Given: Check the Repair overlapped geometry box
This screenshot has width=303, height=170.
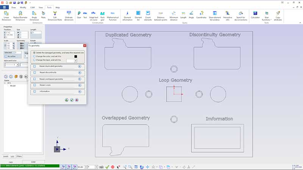Looking at the screenshot, I should tap(34, 79).
